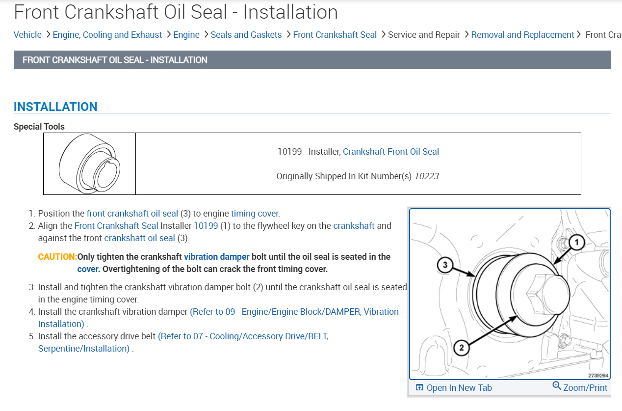Image resolution: width=622 pixels, height=411 pixels.
Task: Click the Crankshaft Front Oil Seal tool link
Action: click(x=391, y=151)
